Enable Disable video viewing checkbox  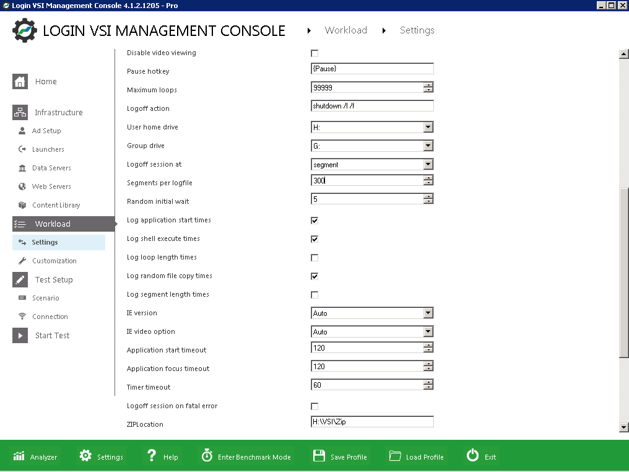[314, 53]
